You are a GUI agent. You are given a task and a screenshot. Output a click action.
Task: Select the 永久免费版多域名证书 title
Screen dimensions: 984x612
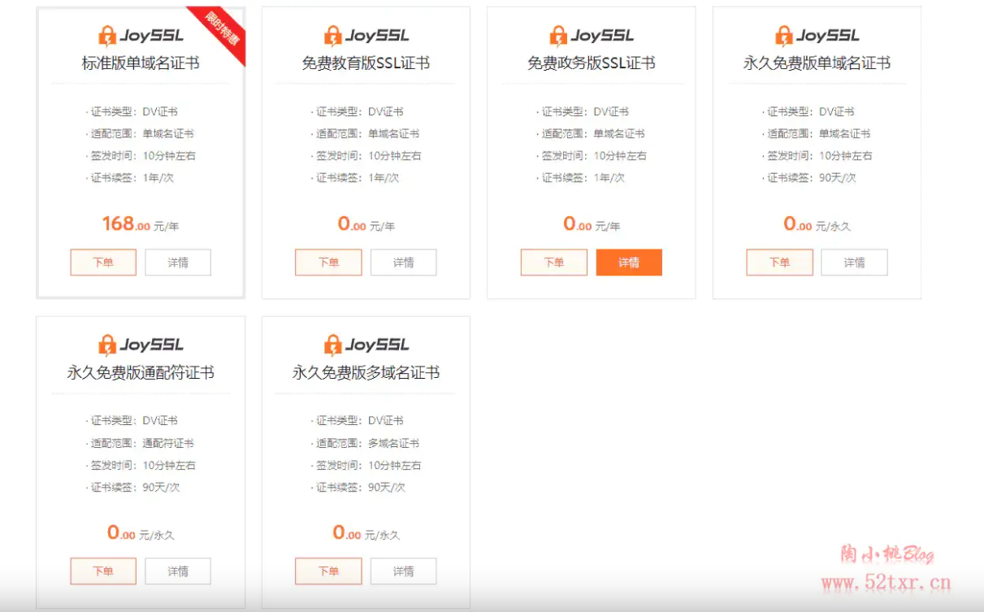(366, 373)
